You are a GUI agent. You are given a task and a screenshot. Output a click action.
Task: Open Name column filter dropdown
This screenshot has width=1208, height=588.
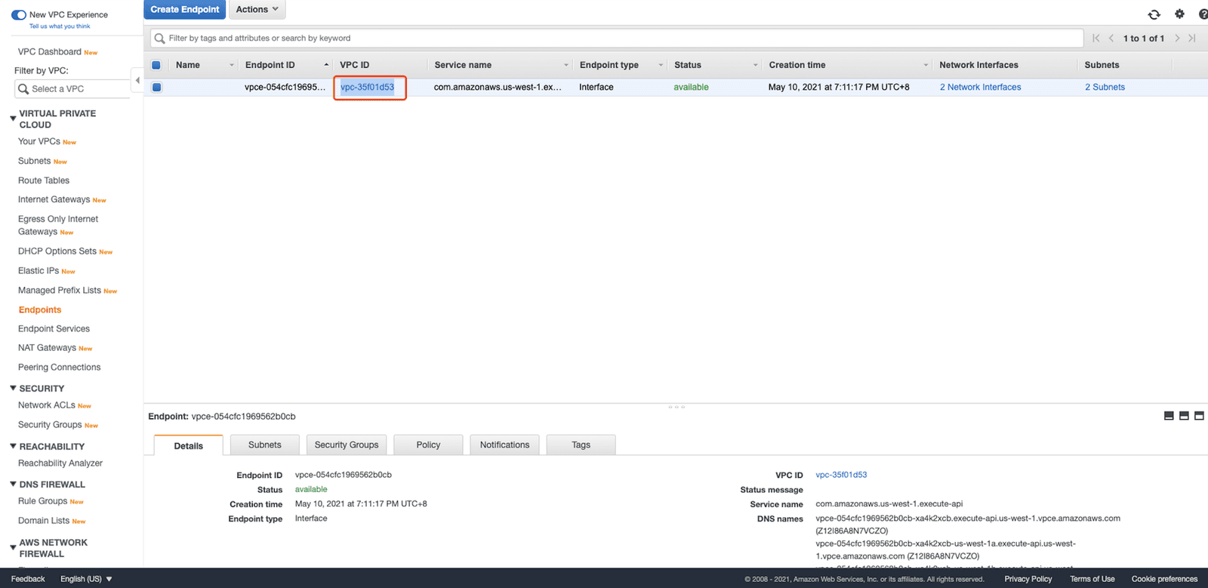click(x=232, y=65)
